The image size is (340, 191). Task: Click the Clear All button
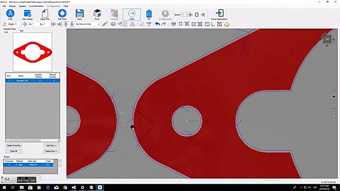click(x=14, y=151)
